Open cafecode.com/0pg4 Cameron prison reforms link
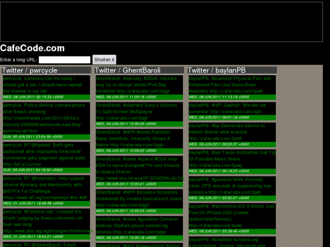330x247 pixels. 139,232
